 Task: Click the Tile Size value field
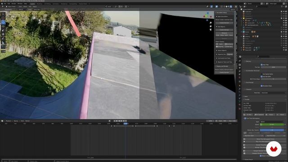pos(274,67)
